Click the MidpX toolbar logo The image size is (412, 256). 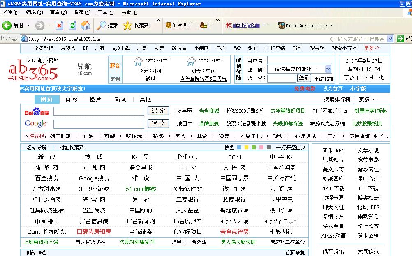coord(243,25)
